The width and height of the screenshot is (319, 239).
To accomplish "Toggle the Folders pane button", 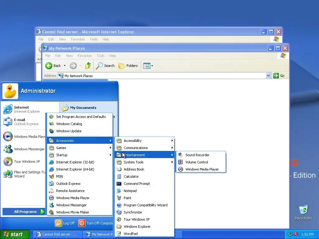I will pos(128,66).
